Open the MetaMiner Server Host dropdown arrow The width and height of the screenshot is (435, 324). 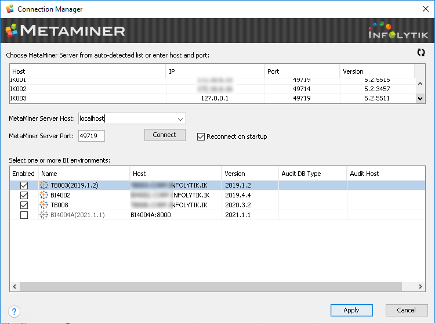click(x=180, y=119)
